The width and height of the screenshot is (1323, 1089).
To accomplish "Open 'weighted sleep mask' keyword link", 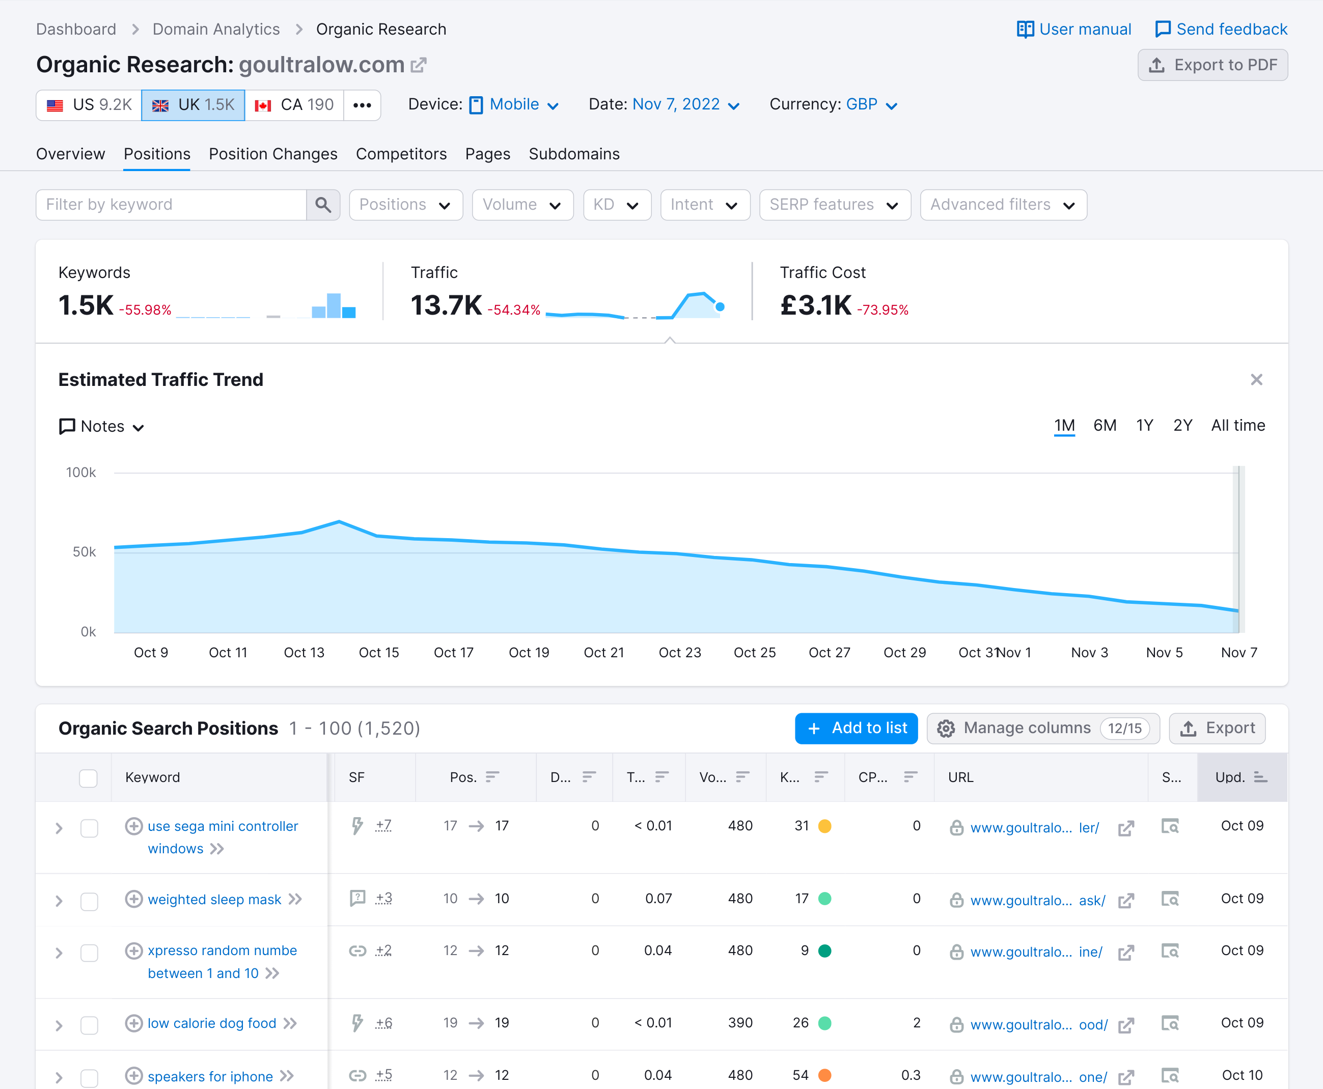I will point(214,900).
